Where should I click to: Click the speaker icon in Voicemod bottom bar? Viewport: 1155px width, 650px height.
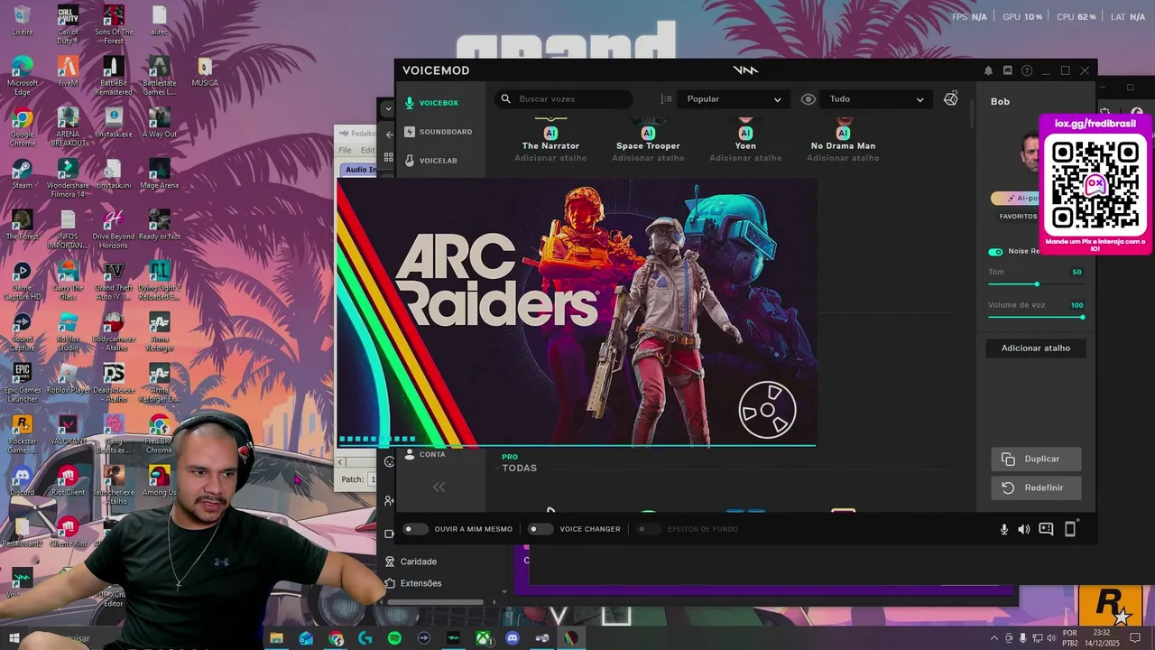click(1023, 529)
